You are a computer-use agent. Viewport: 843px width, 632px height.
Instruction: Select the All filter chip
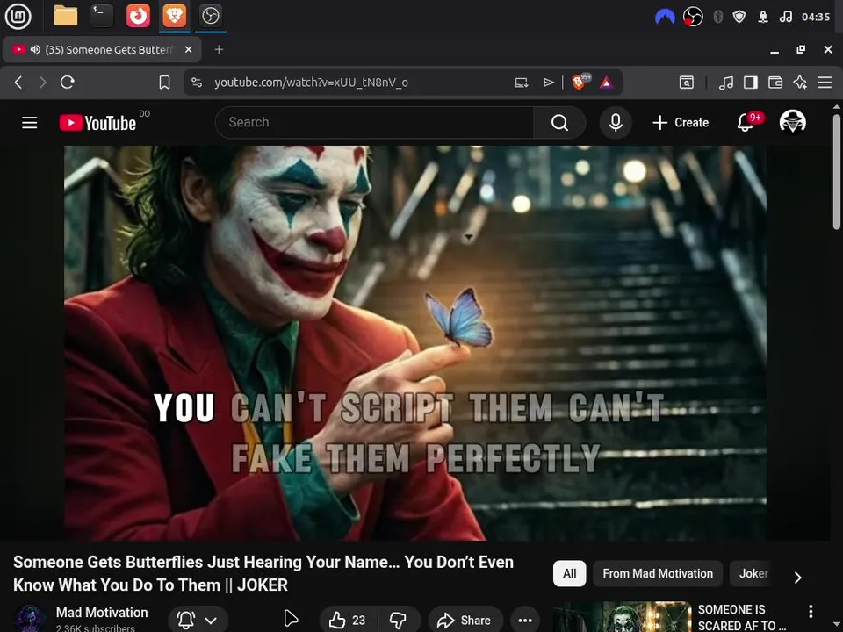coord(569,573)
